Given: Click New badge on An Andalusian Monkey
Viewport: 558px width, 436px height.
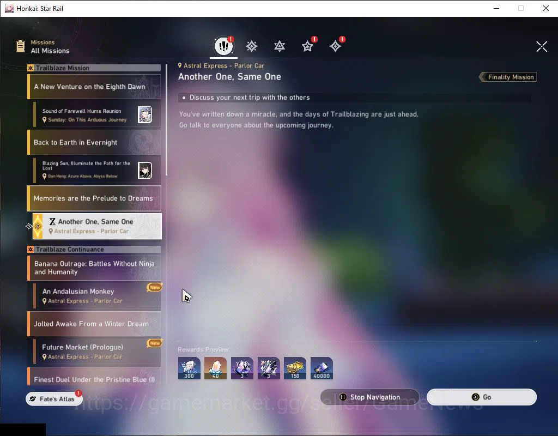Looking at the screenshot, I should pos(154,287).
